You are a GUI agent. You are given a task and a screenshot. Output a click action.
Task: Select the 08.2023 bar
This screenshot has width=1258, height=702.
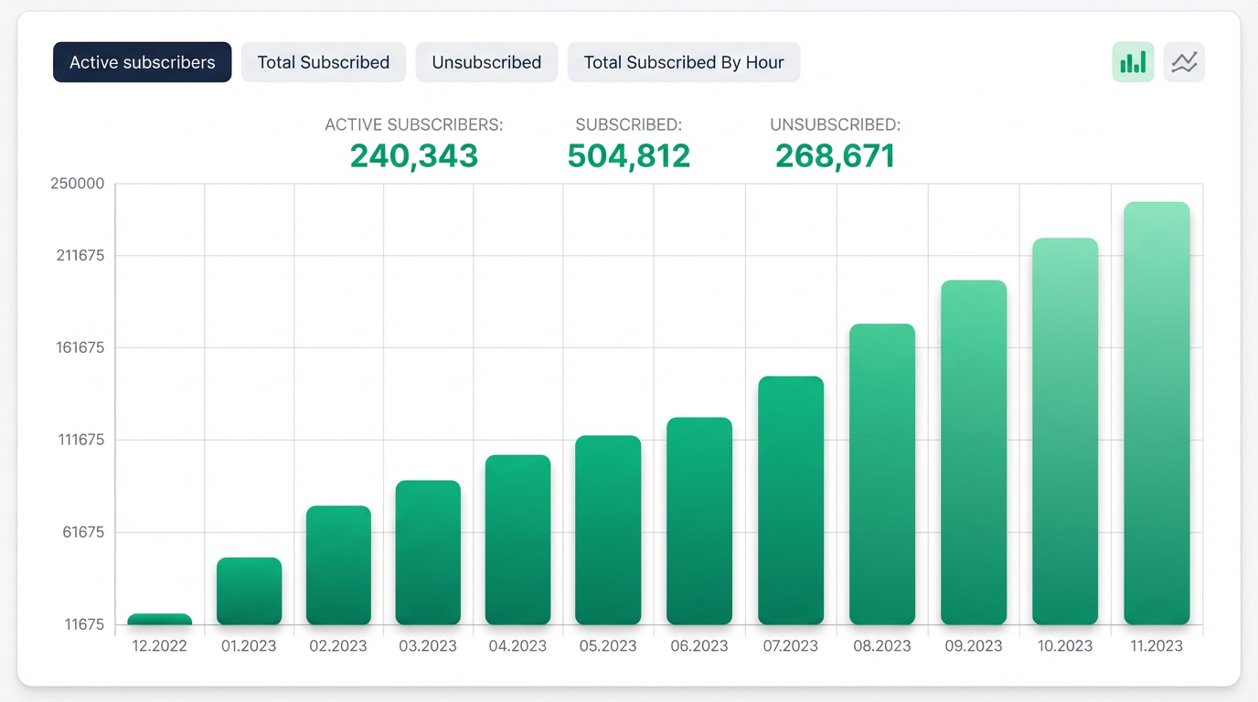point(882,474)
